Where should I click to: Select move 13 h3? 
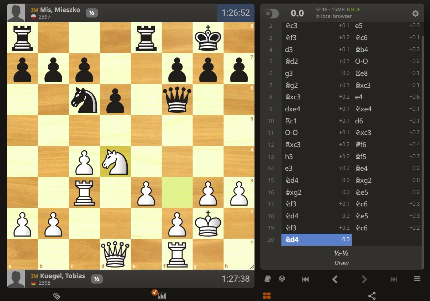tap(316, 157)
